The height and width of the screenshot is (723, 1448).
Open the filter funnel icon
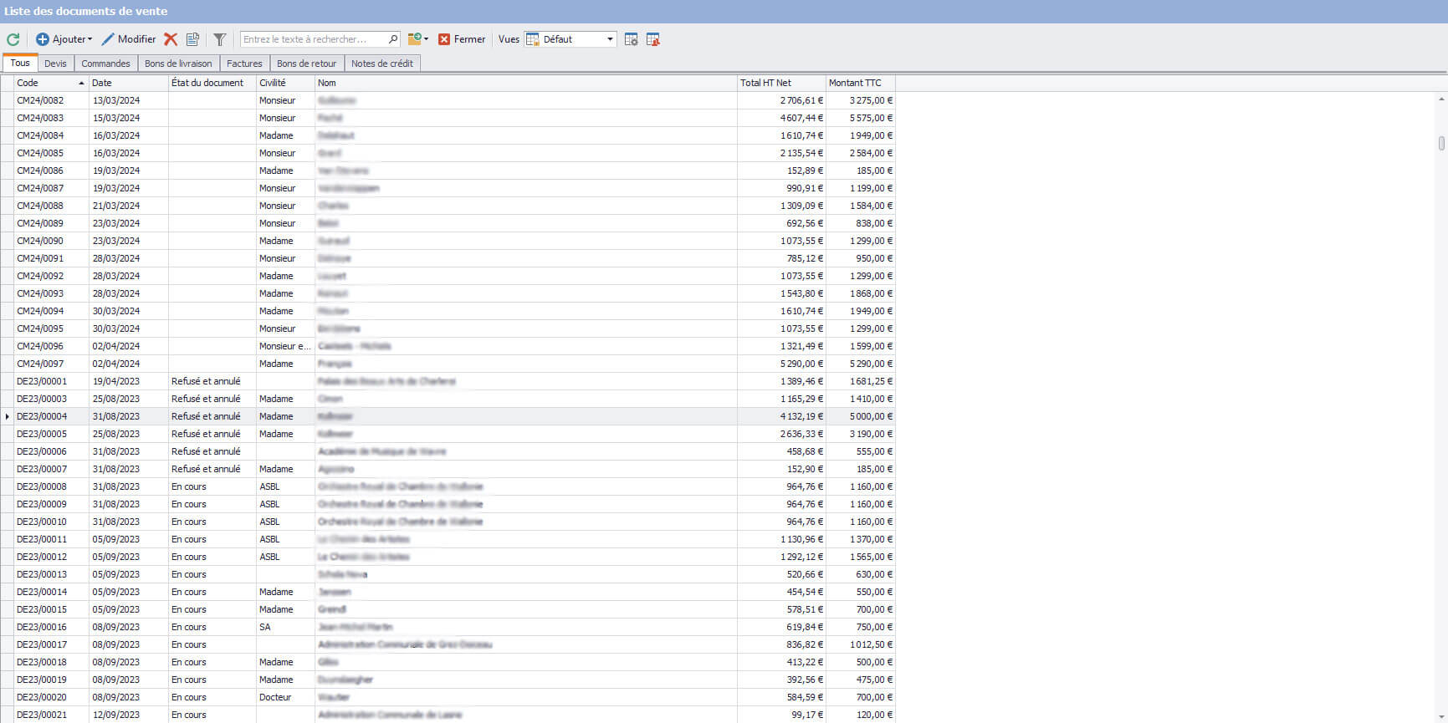tap(219, 39)
